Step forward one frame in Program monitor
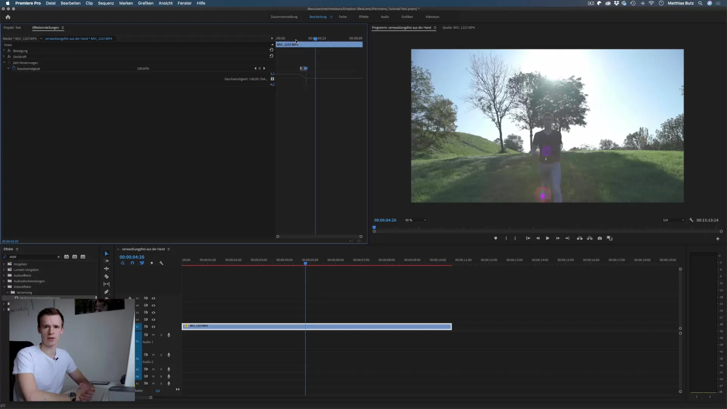 coord(558,238)
